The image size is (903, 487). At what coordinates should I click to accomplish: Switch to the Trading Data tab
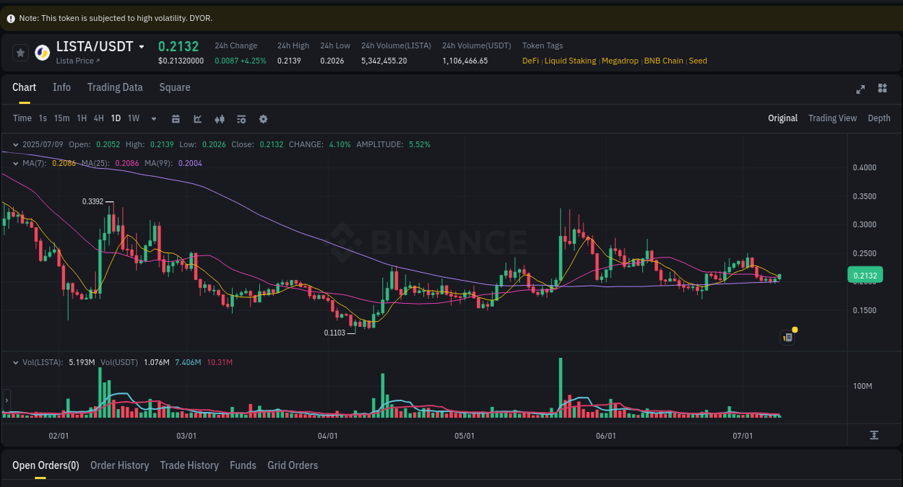click(x=115, y=87)
